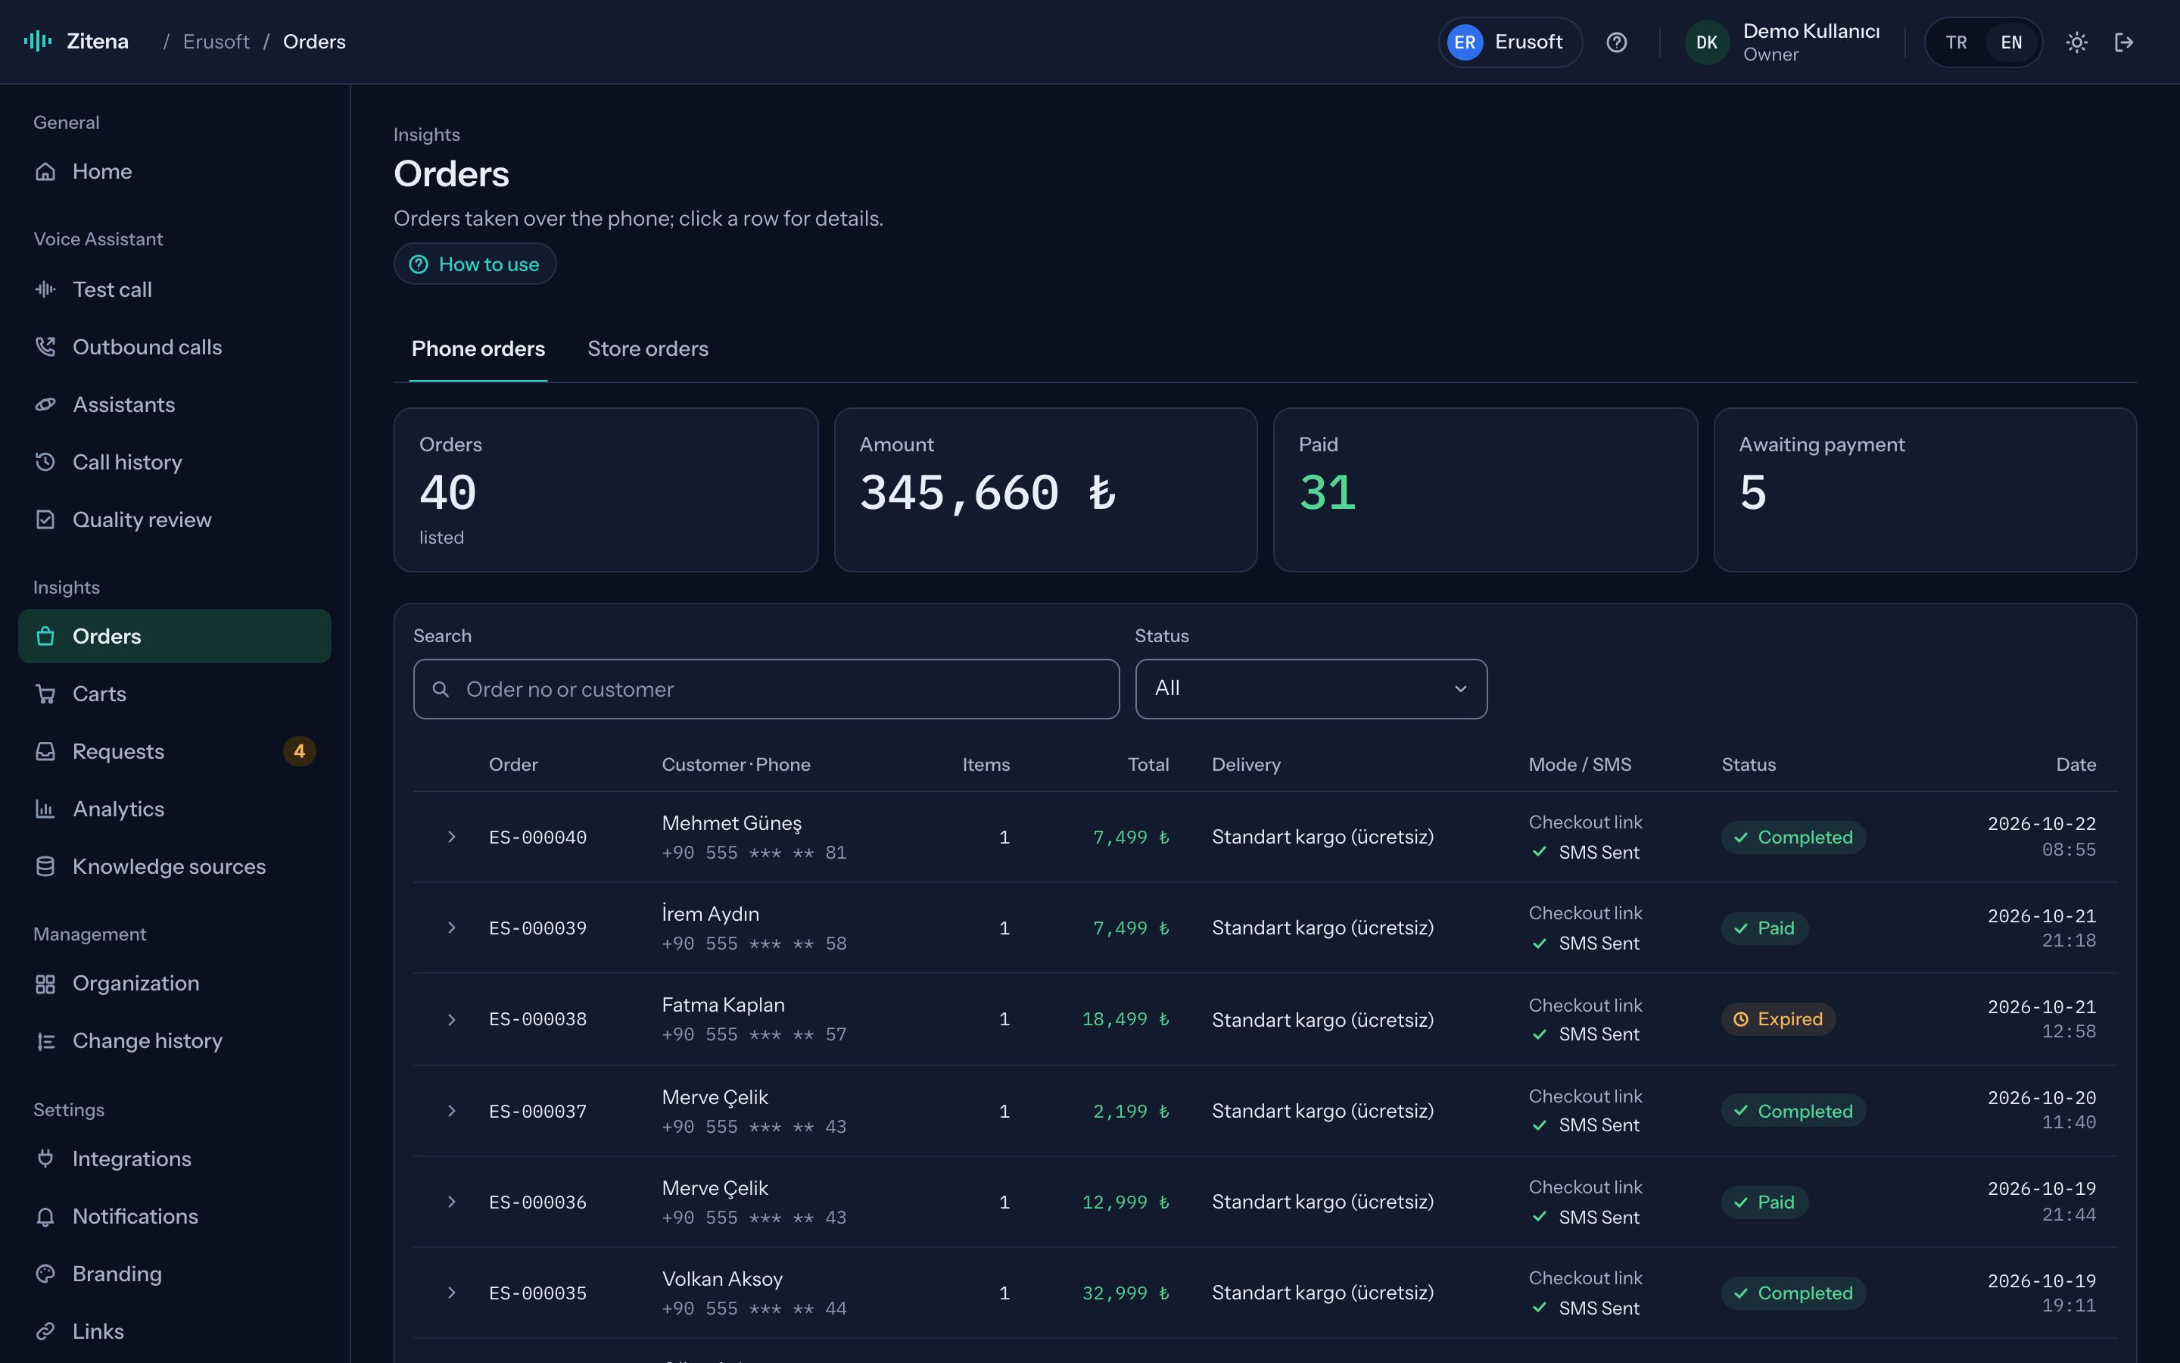Switch to Phone orders tab
This screenshot has width=2180, height=1363.
coord(478,349)
